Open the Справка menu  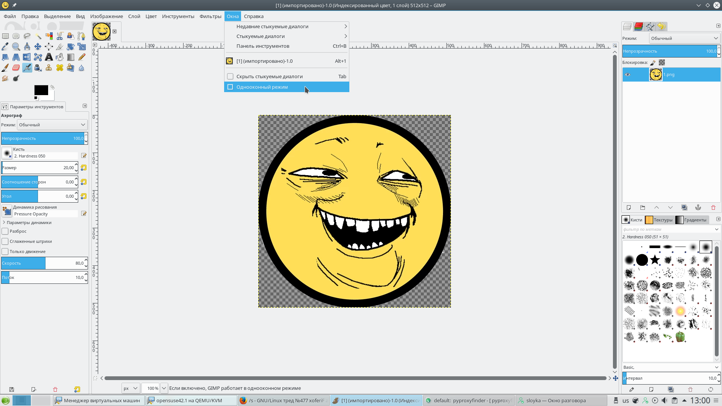[253, 16]
